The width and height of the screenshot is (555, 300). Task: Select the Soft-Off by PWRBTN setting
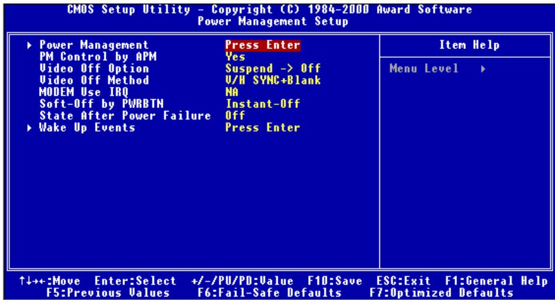tap(102, 104)
